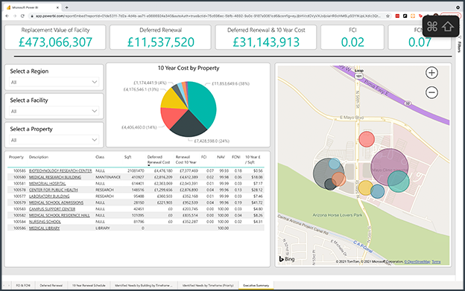This screenshot has width=465, height=291.
Task: Open Laboratory Building link
Action: tap(49, 196)
